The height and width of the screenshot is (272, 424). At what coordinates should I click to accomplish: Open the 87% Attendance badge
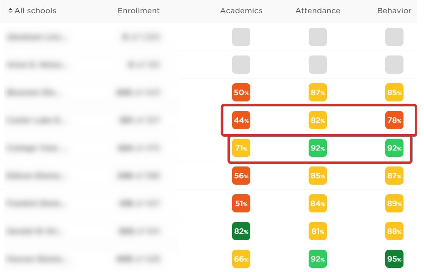pos(318,92)
